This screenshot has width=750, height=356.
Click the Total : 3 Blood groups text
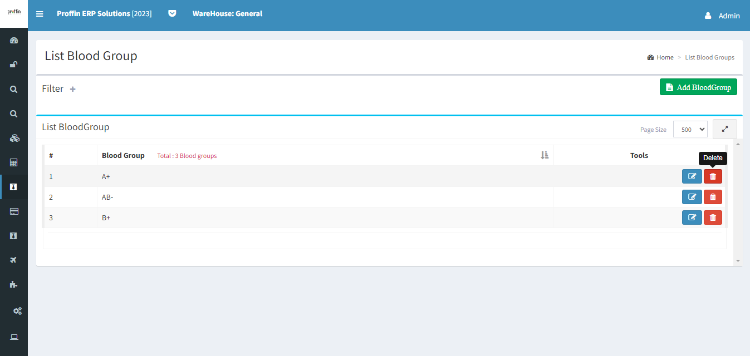187,156
